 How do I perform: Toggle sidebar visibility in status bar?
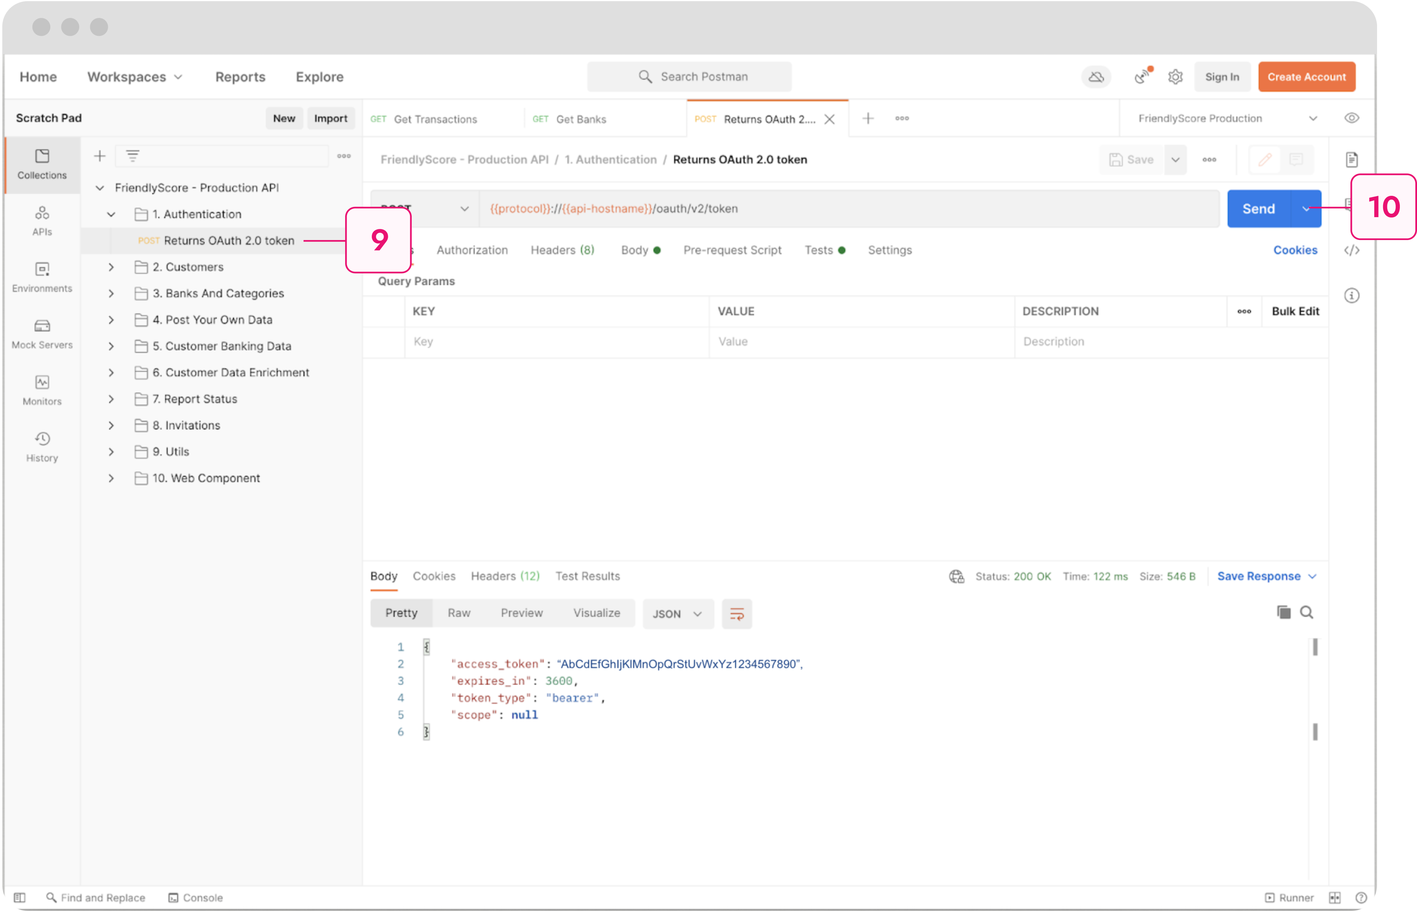pos(19,897)
